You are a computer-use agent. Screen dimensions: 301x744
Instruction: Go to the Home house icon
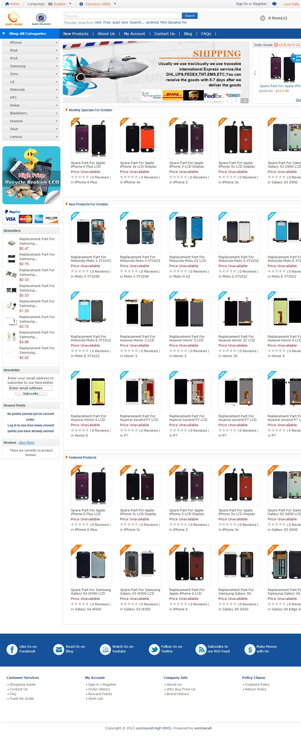coord(7,4)
